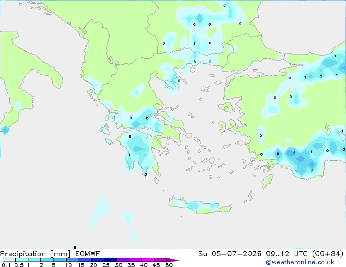The height and width of the screenshot is (267, 346).
Task: Select the 5 mm legend color swatch
Action: click(x=59, y=260)
